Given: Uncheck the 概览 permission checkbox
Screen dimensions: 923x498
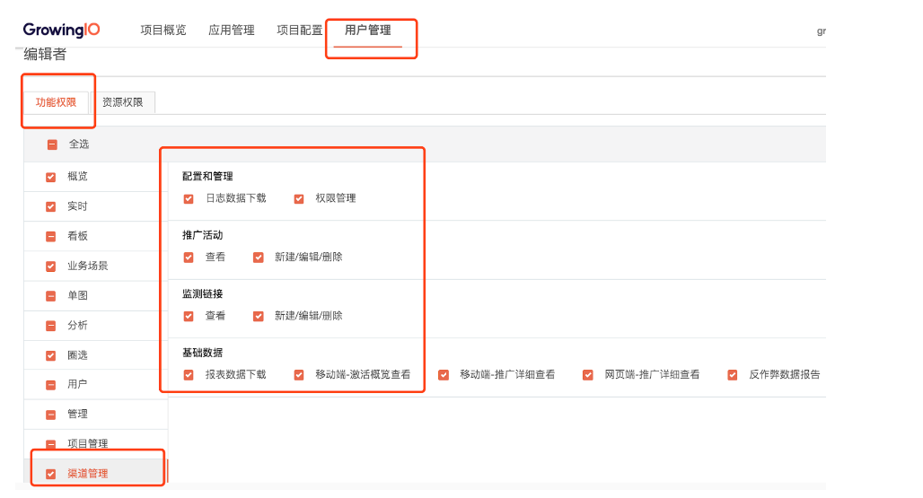Looking at the screenshot, I should [50, 177].
